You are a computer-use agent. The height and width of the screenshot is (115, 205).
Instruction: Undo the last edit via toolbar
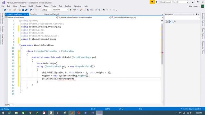[31, 10]
